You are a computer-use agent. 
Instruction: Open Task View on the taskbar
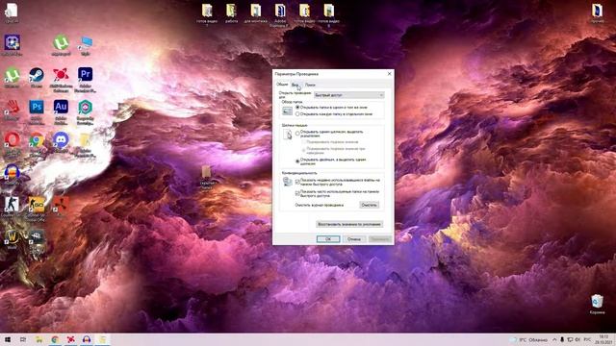pos(23,339)
